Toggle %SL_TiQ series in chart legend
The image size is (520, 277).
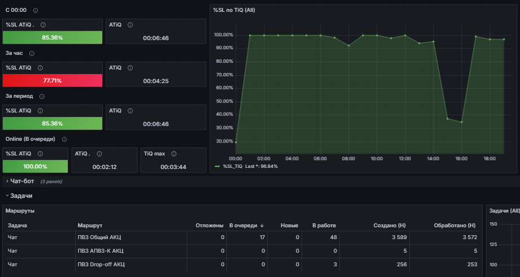(233, 166)
